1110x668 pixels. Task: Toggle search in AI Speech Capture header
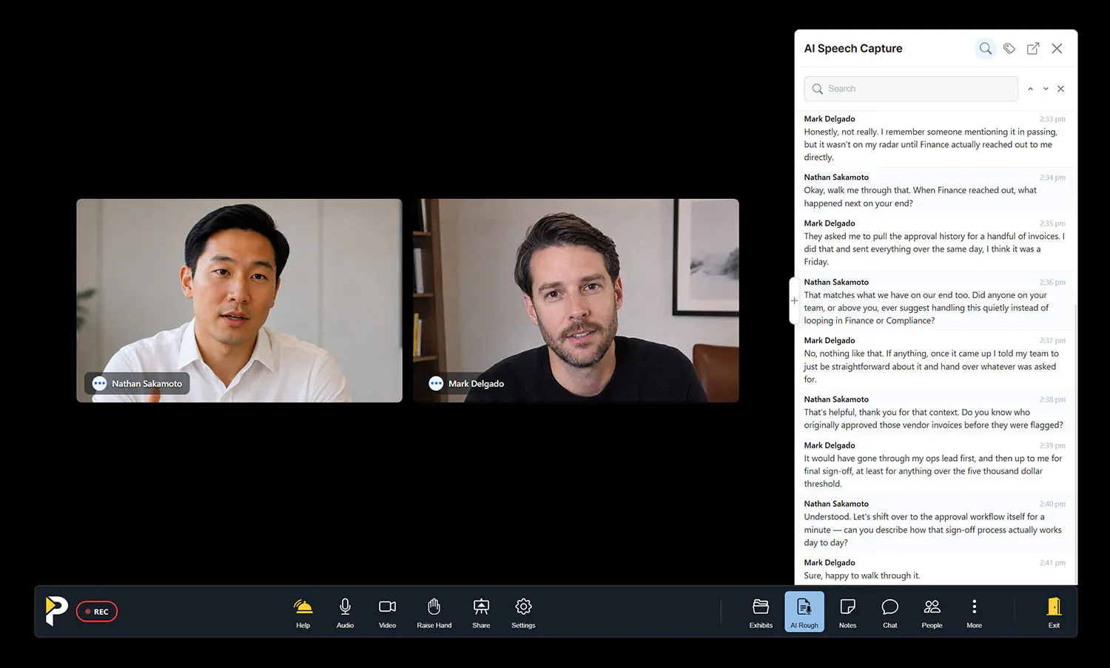pos(986,49)
